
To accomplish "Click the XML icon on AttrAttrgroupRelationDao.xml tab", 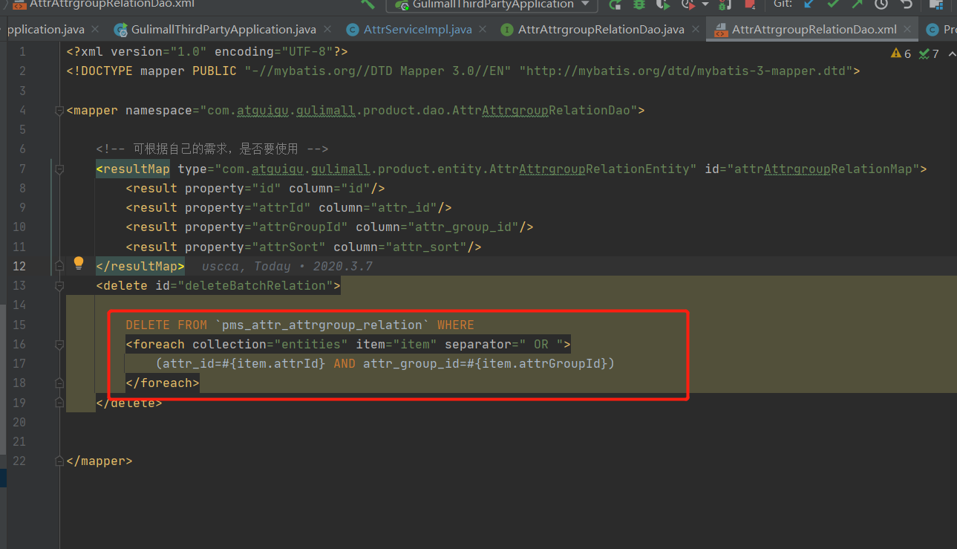I will [720, 30].
